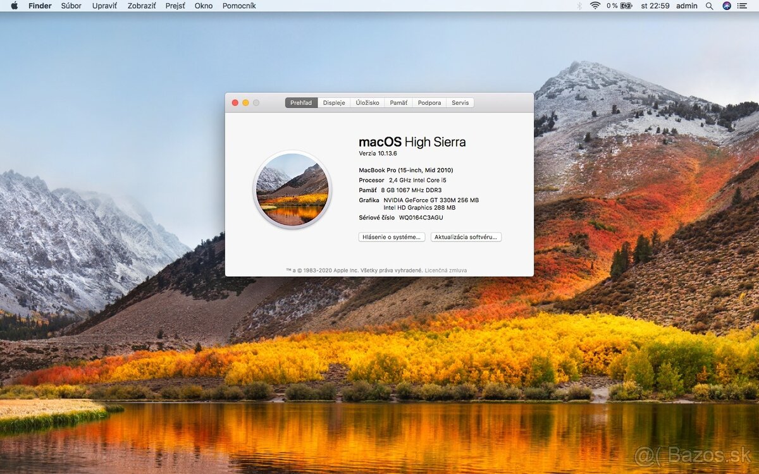Open Notification Center

pyautogui.click(x=742, y=6)
